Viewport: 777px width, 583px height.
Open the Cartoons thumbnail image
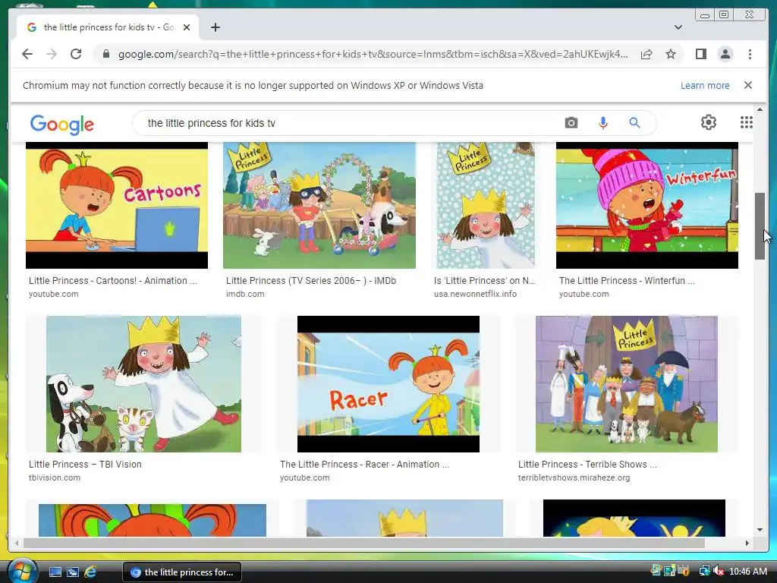click(x=117, y=205)
